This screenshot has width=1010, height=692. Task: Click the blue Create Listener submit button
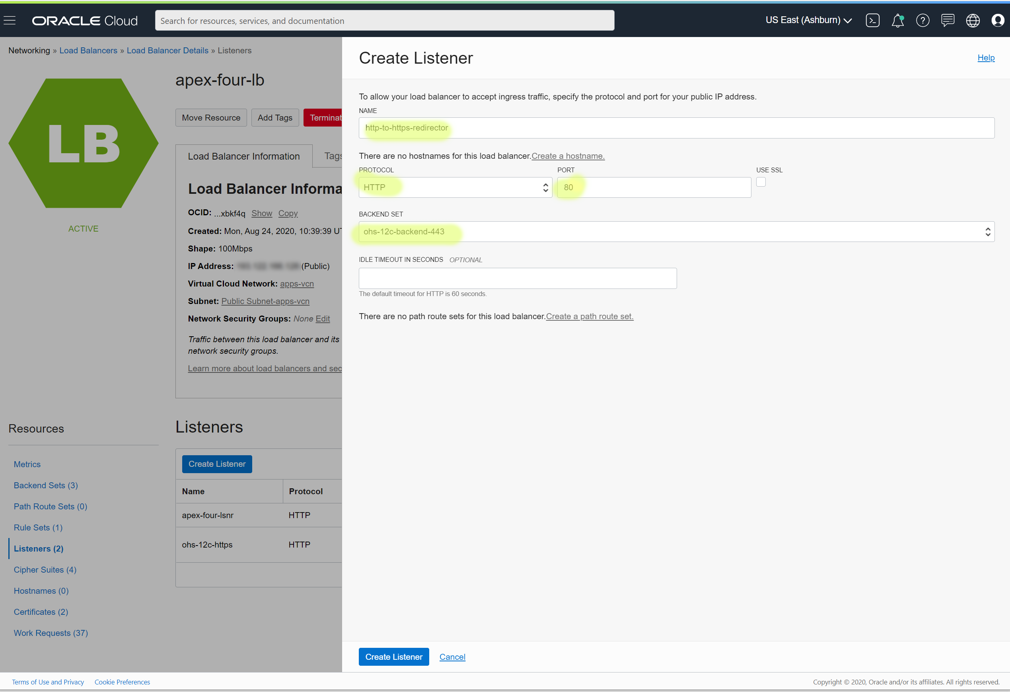pos(393,657)
